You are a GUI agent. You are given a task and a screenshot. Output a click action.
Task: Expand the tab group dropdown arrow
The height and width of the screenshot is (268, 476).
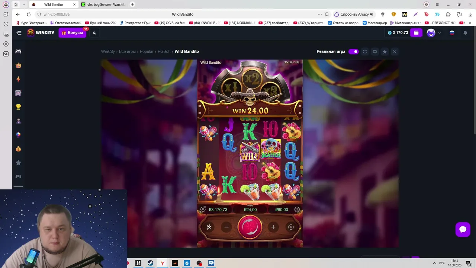[24, 4]
